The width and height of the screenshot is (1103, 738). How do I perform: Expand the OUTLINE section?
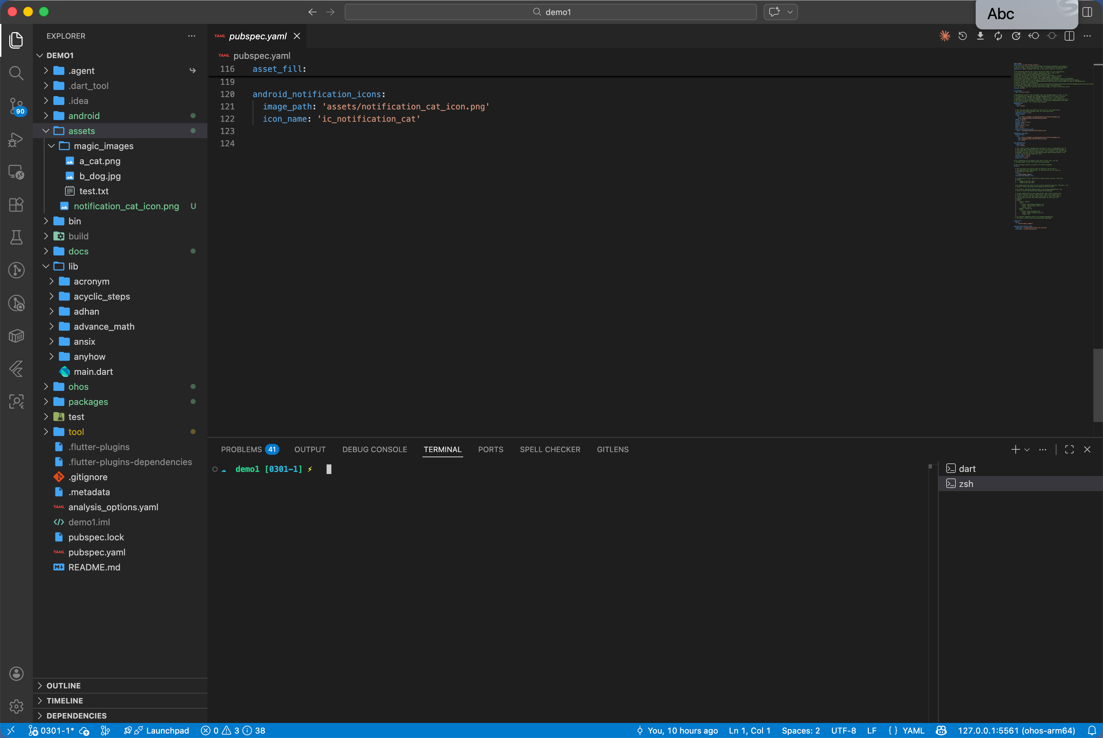click(64, 686)
